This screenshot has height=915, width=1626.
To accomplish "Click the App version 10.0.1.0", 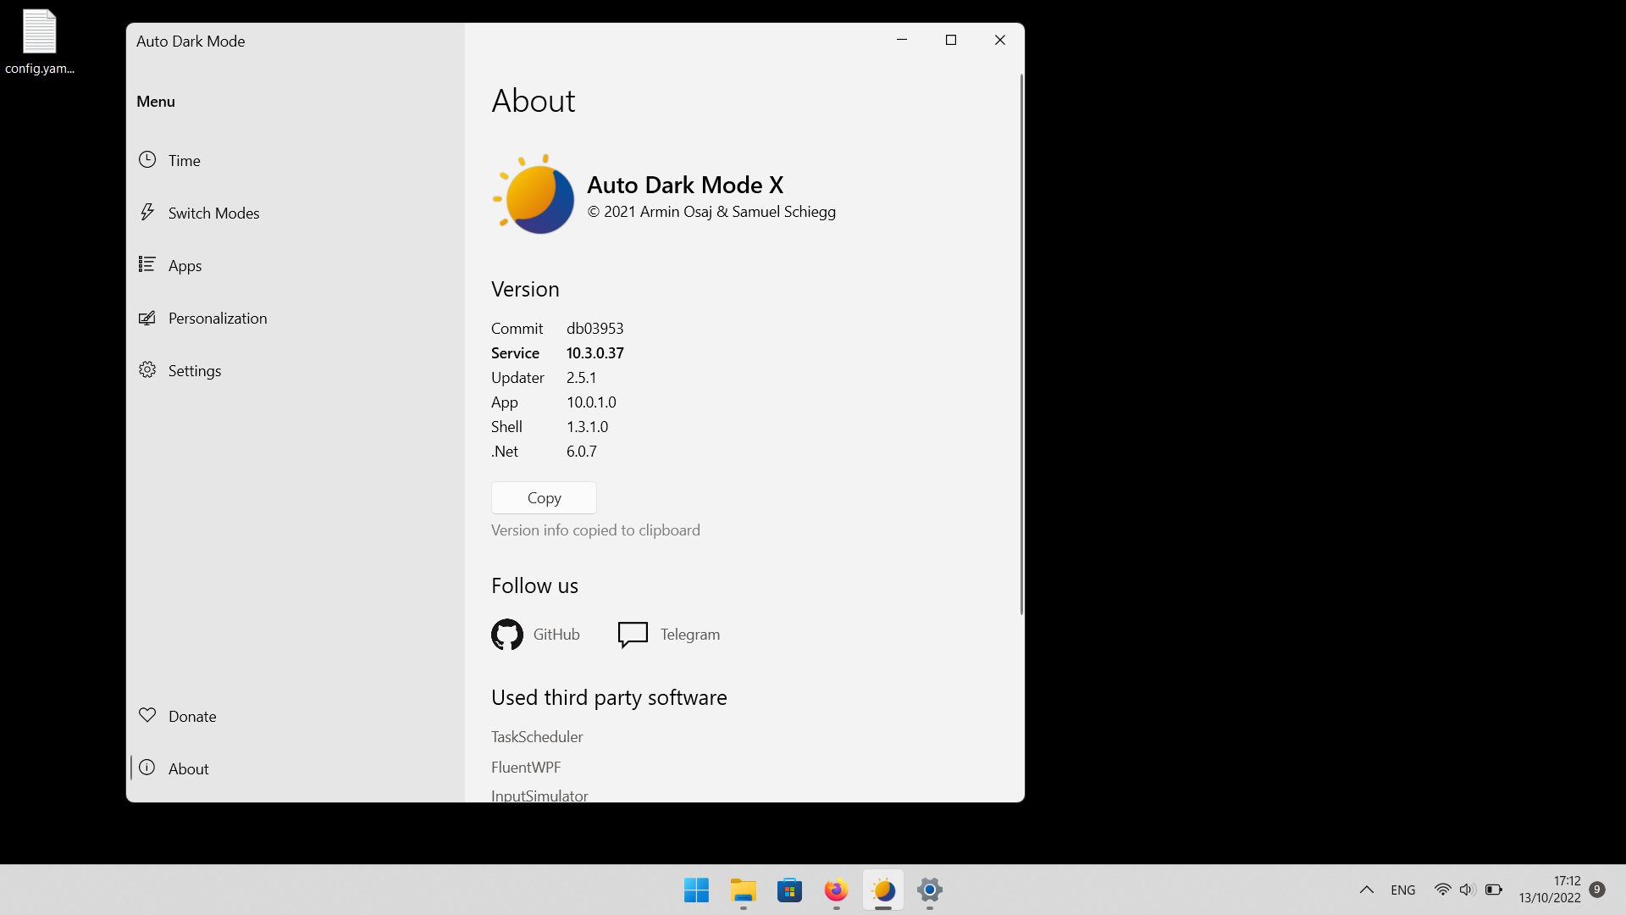I will (591, 402).
